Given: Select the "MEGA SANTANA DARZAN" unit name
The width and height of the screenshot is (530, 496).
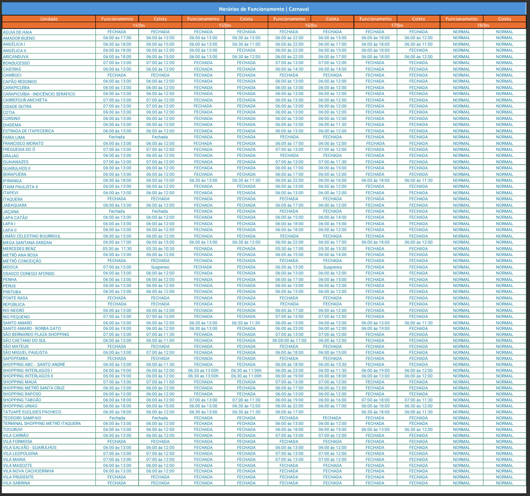Looking at the screenshot, I should [x=31, y=242].
